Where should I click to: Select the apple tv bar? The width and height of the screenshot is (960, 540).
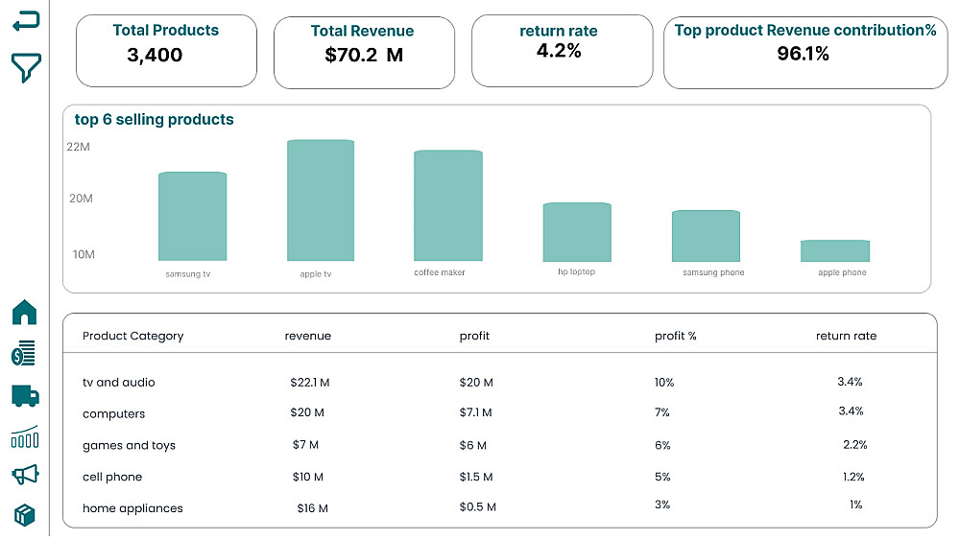(321, 200)
